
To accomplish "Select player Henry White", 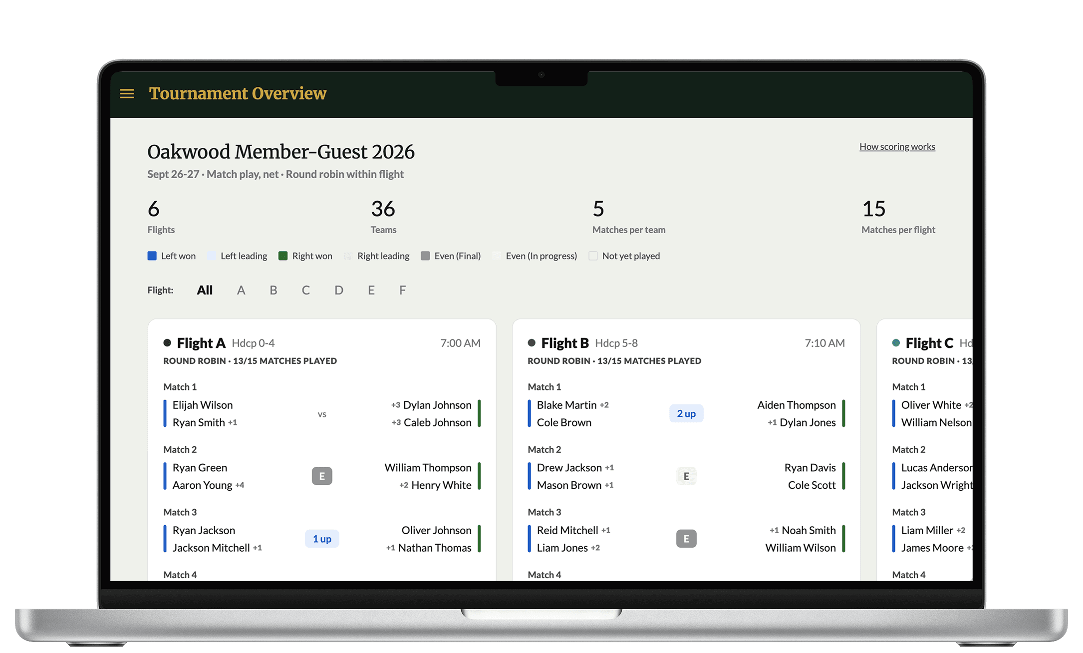I will (441, 485).
